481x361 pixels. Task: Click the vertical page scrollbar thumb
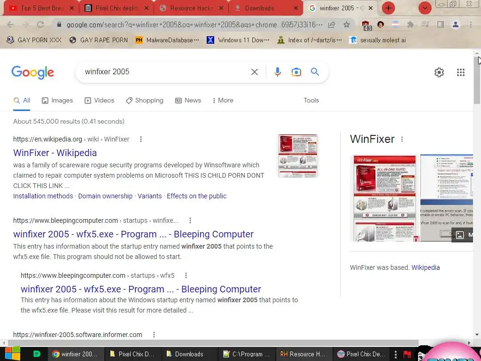[477, 81]
